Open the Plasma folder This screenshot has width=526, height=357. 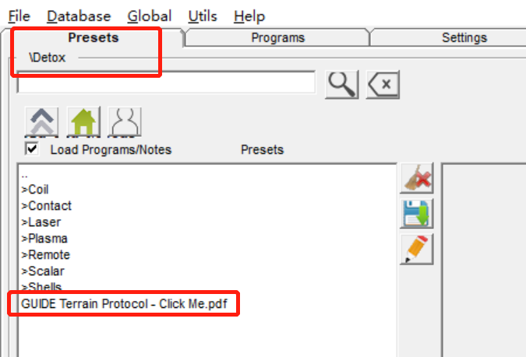point(44,239)
